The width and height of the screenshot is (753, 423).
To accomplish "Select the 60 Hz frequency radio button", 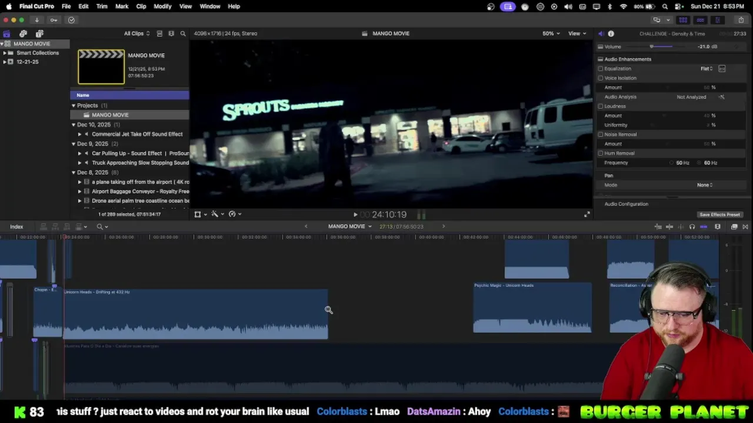I will coord(700,163).
